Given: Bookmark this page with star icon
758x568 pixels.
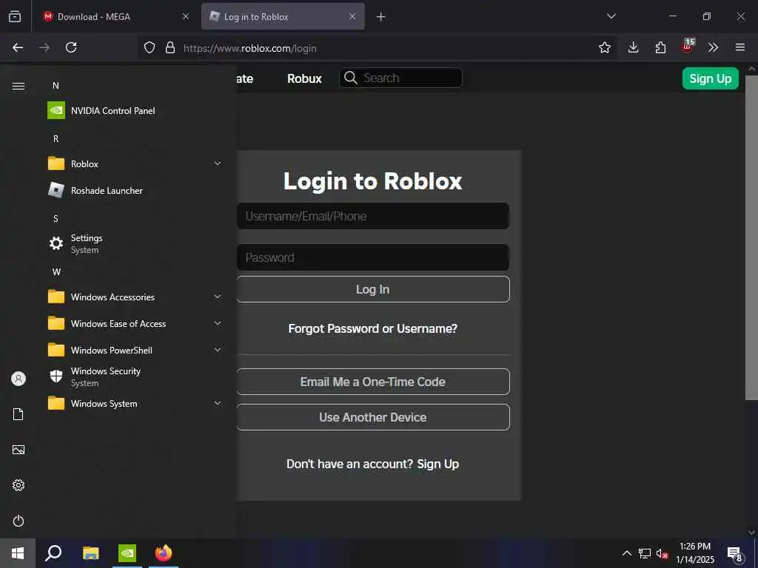Looking at the screenshot, I should (x=604, y=47).
